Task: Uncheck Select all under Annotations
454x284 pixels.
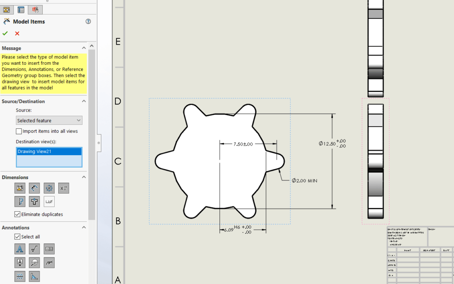Action: [17, 236]
